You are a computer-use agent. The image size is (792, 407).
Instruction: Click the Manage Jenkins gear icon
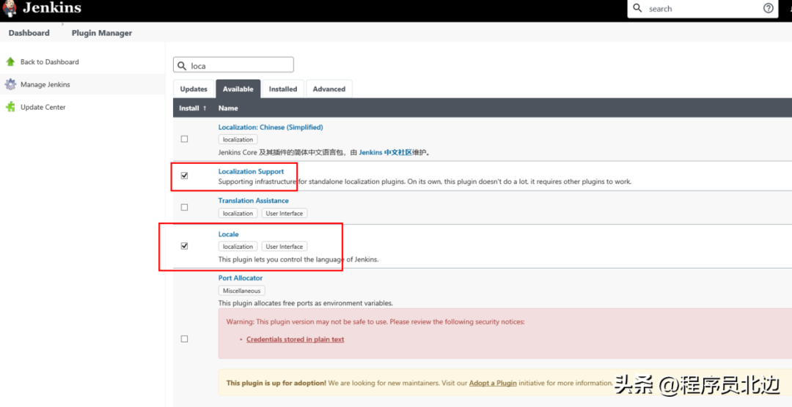coord(10,84)
